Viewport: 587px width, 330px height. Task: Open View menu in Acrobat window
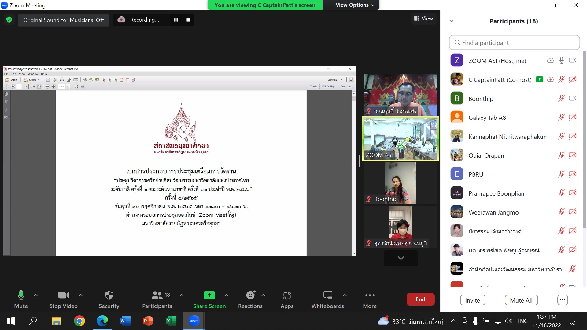click(x=22, y=74)
